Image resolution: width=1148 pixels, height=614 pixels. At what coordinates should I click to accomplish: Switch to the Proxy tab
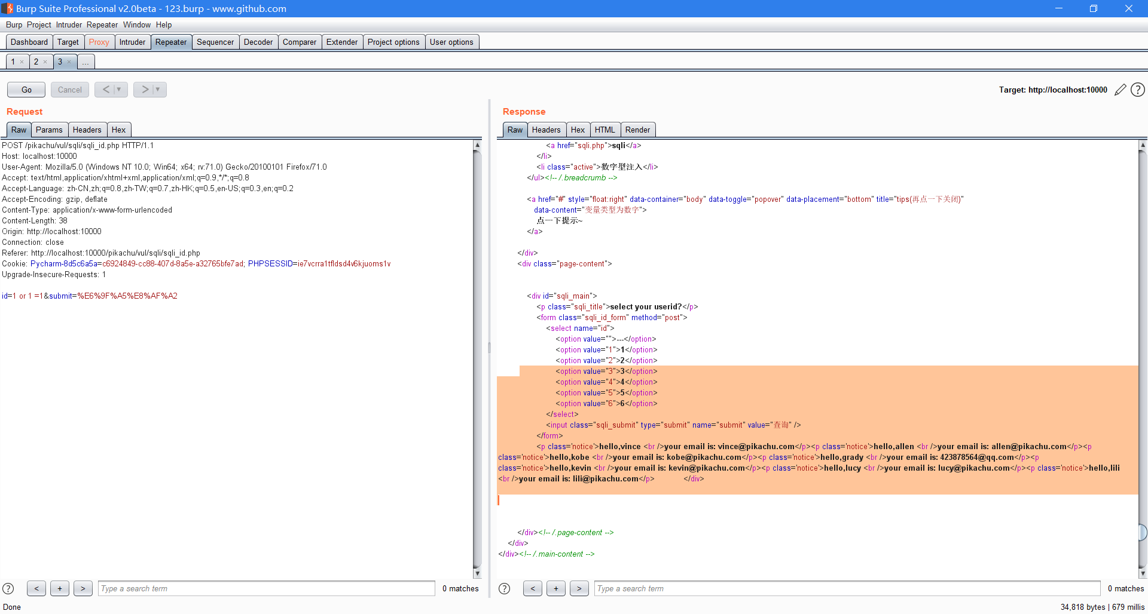99,42
